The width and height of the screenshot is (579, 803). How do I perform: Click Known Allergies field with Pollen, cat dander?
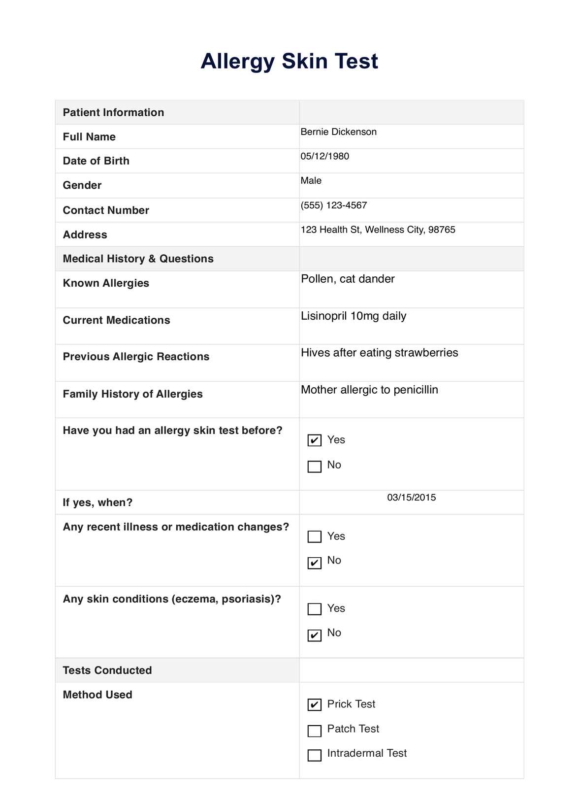411,289
